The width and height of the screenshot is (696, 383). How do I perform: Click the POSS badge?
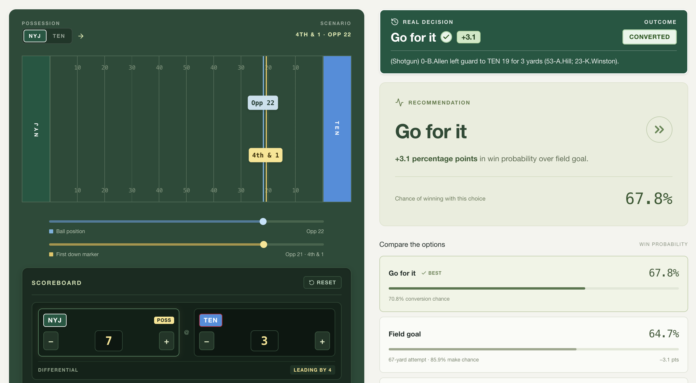click(x=164, y=320)
